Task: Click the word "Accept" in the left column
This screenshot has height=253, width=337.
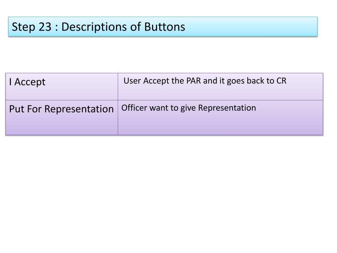Action: [30, 82]
